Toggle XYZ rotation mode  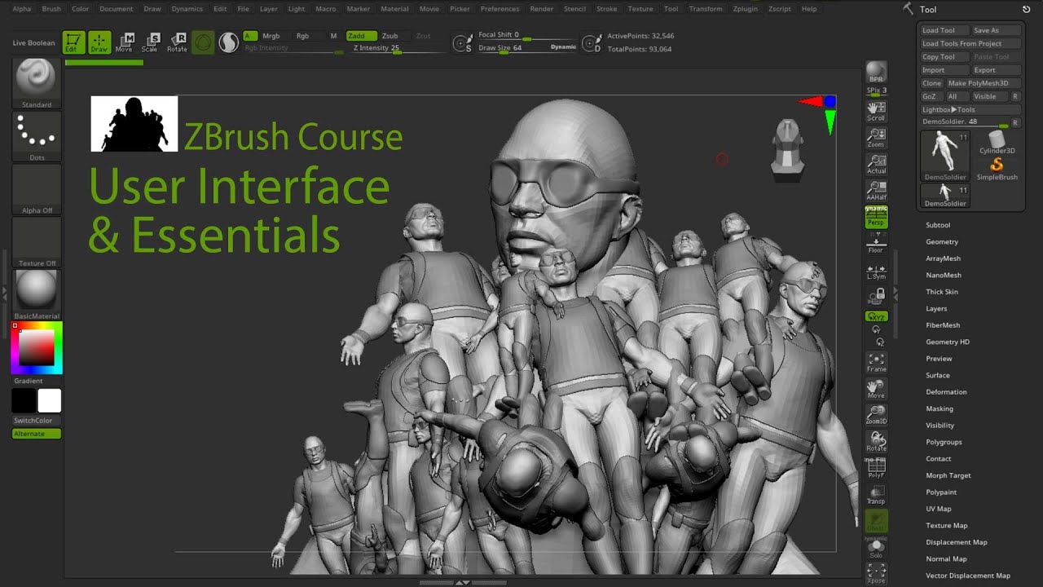(x=876, y=316)
